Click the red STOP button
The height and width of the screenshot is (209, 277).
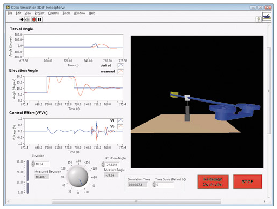(248, 182)
